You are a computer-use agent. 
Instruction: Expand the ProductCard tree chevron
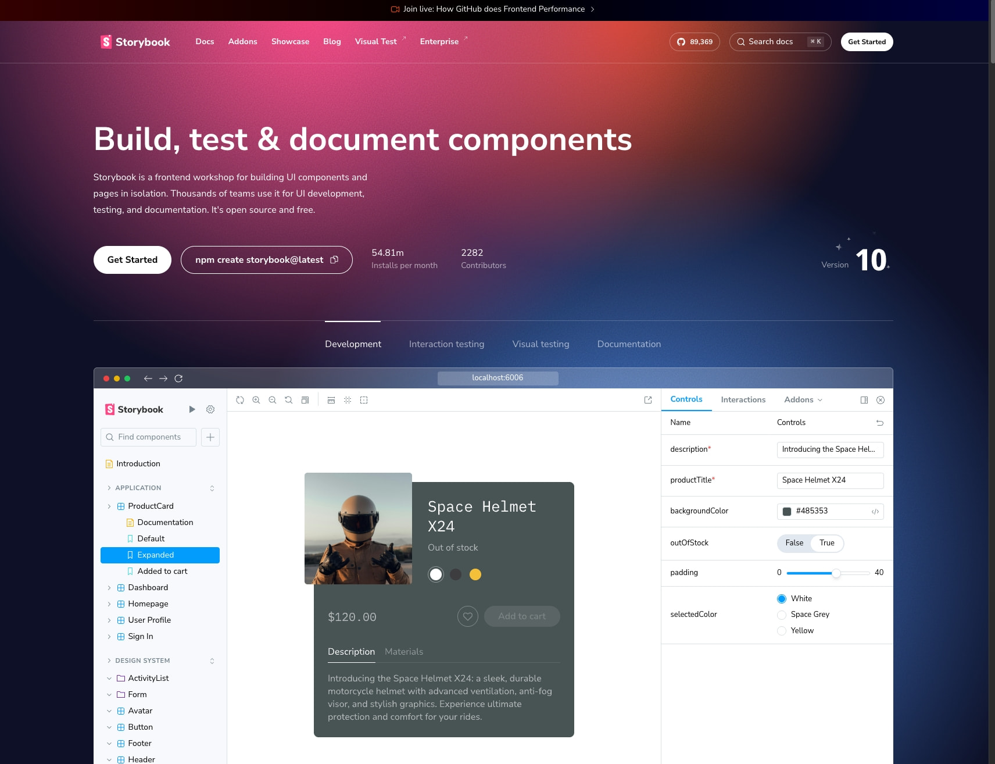109,506
